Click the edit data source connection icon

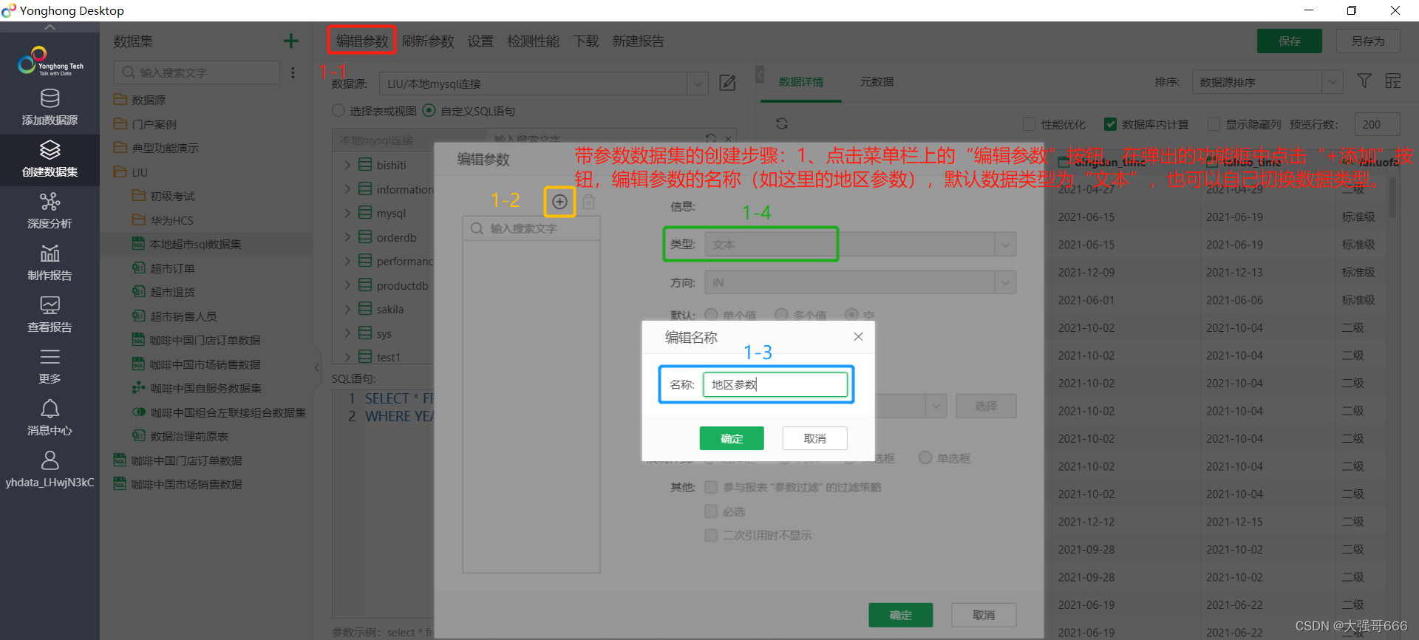[727, 83]
